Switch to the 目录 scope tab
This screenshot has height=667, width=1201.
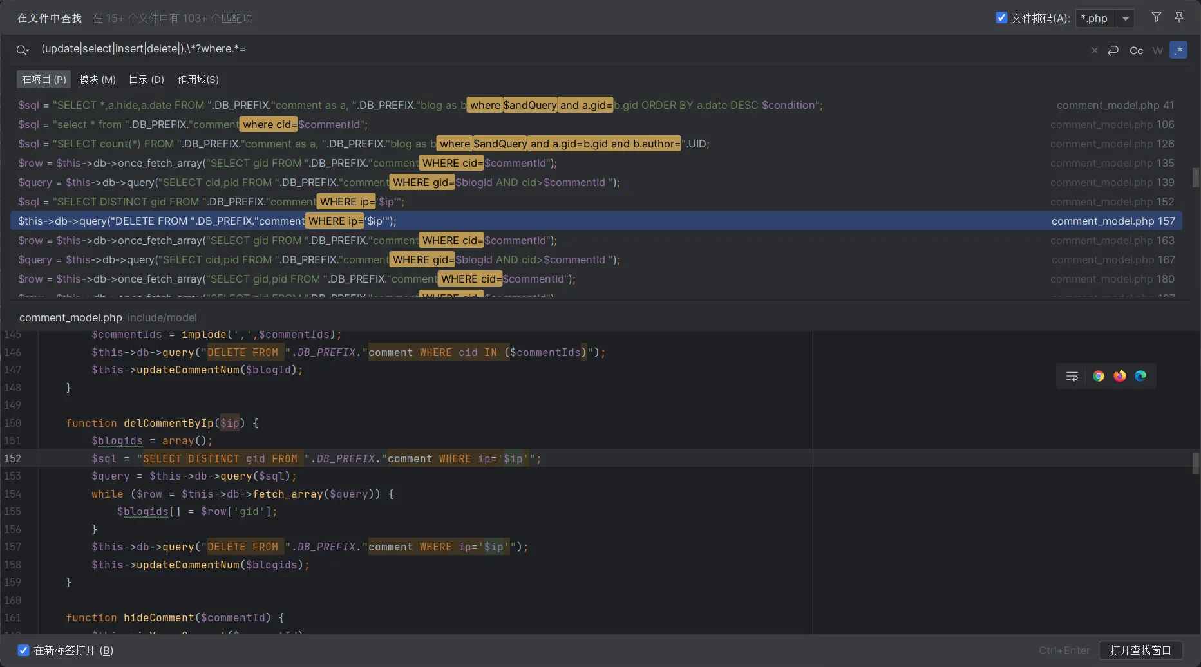click(146, 79)
